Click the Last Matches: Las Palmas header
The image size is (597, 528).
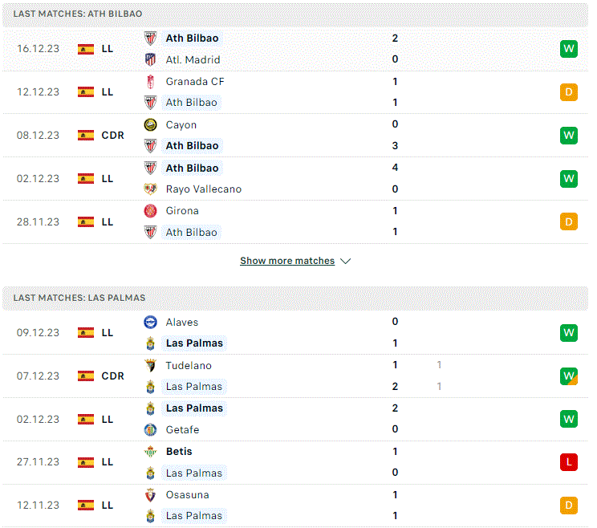pos(295,298)
